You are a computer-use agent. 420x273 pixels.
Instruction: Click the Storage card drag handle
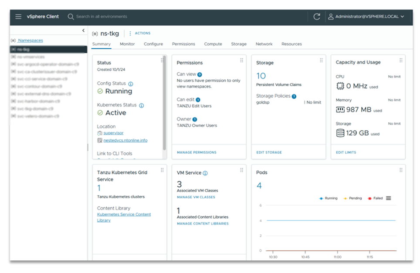(321, 61)
